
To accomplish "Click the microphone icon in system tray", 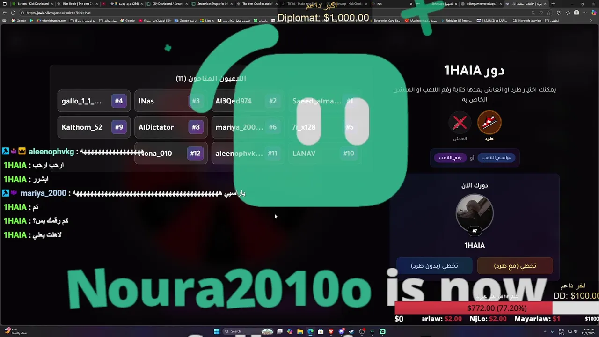I will 552,331.
